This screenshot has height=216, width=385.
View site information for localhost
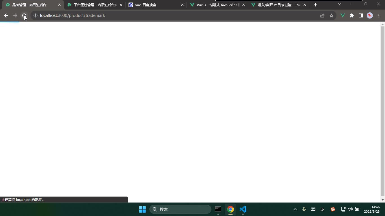[36, 15]
